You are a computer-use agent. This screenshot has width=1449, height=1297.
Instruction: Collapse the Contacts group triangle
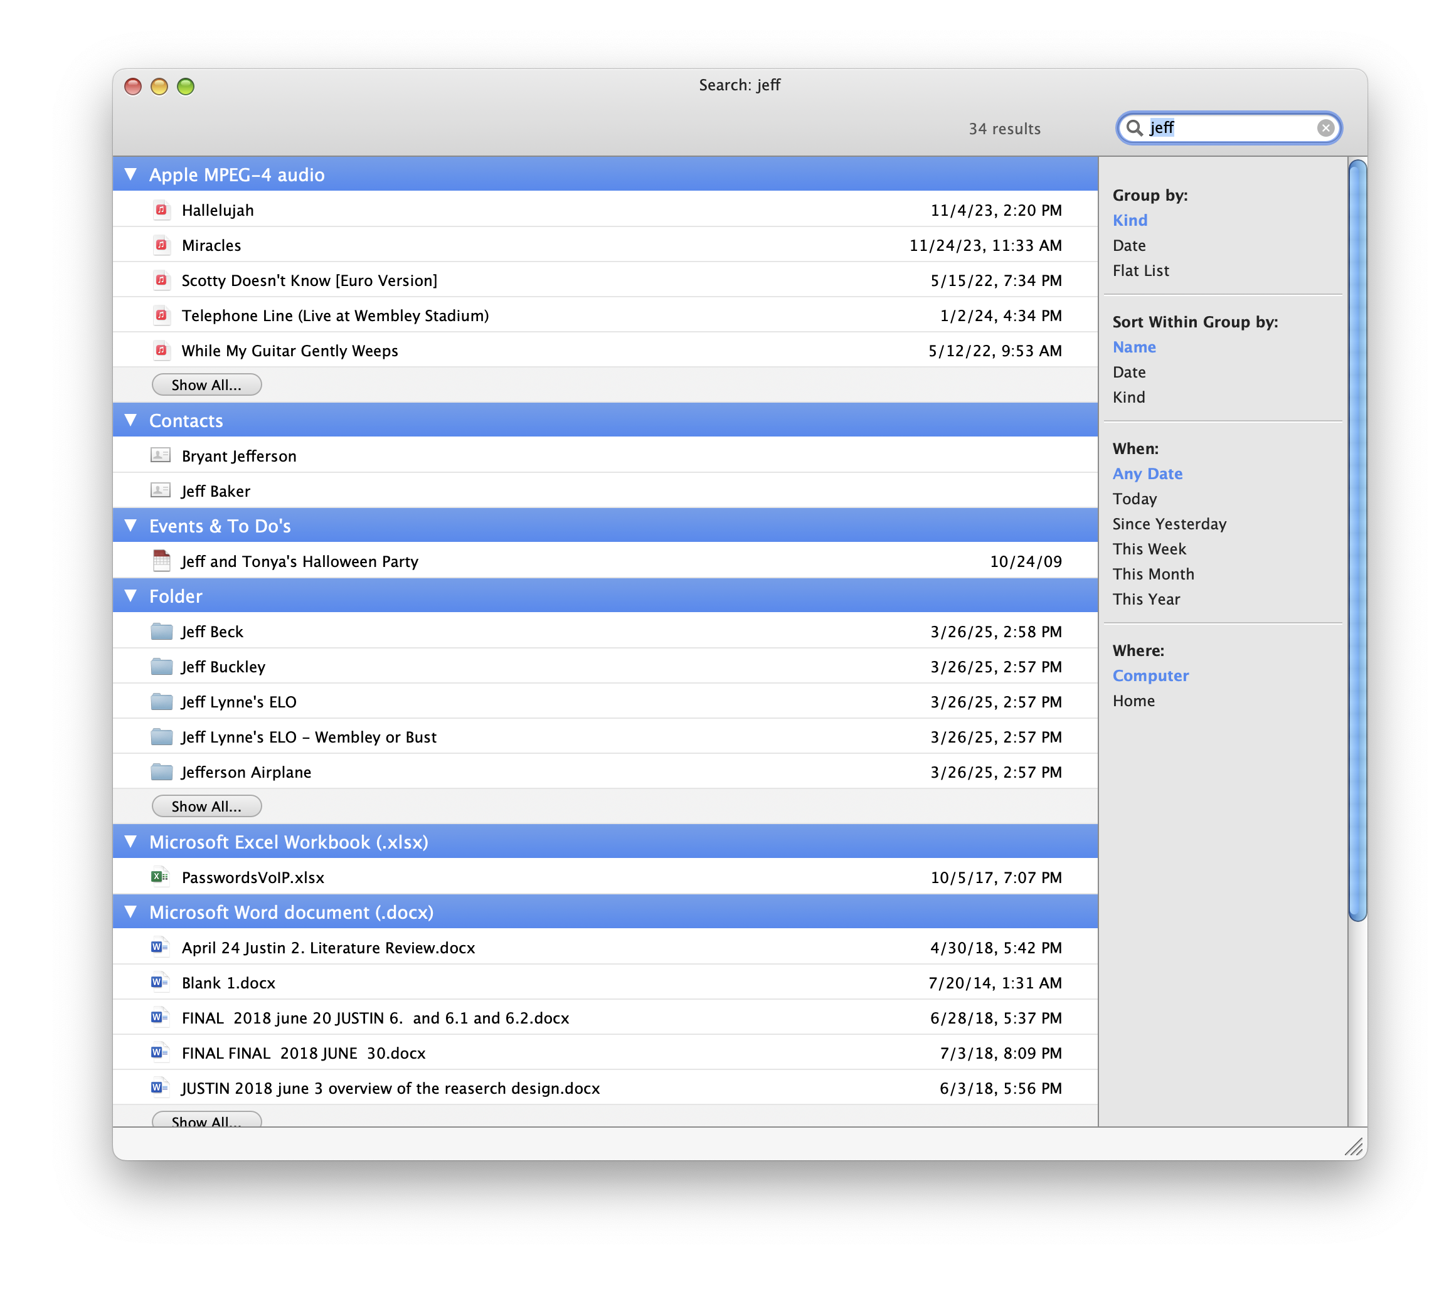[131, 420]
